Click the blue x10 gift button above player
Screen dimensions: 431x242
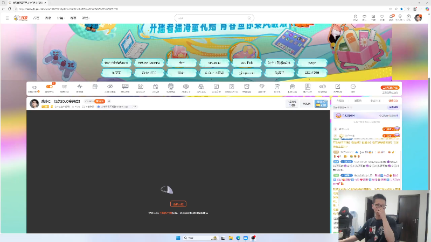pos(321,103)
